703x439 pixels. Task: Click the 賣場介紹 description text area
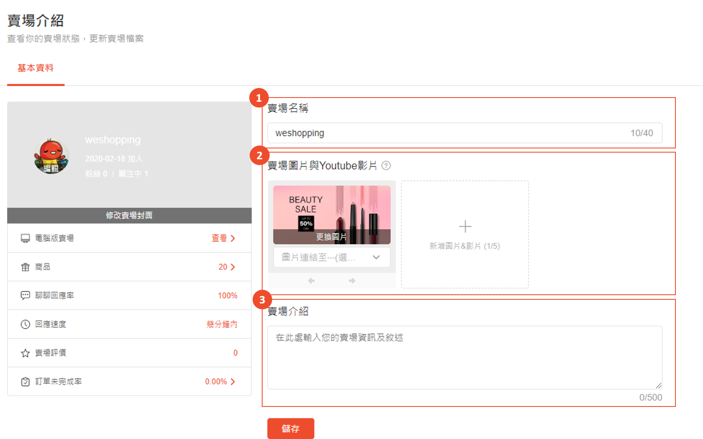(464, 357)
